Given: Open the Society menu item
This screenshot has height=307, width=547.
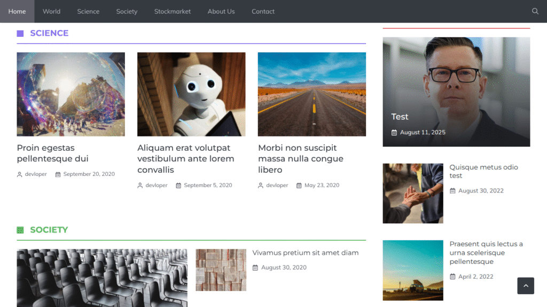Looking at the screenshot, I should tap(127, 11).
